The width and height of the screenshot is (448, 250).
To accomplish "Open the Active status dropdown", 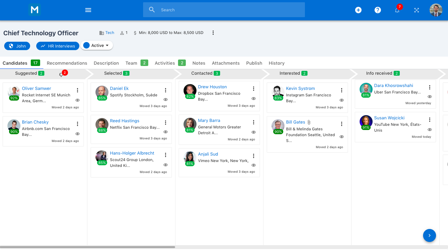I will tap(97, 46).
